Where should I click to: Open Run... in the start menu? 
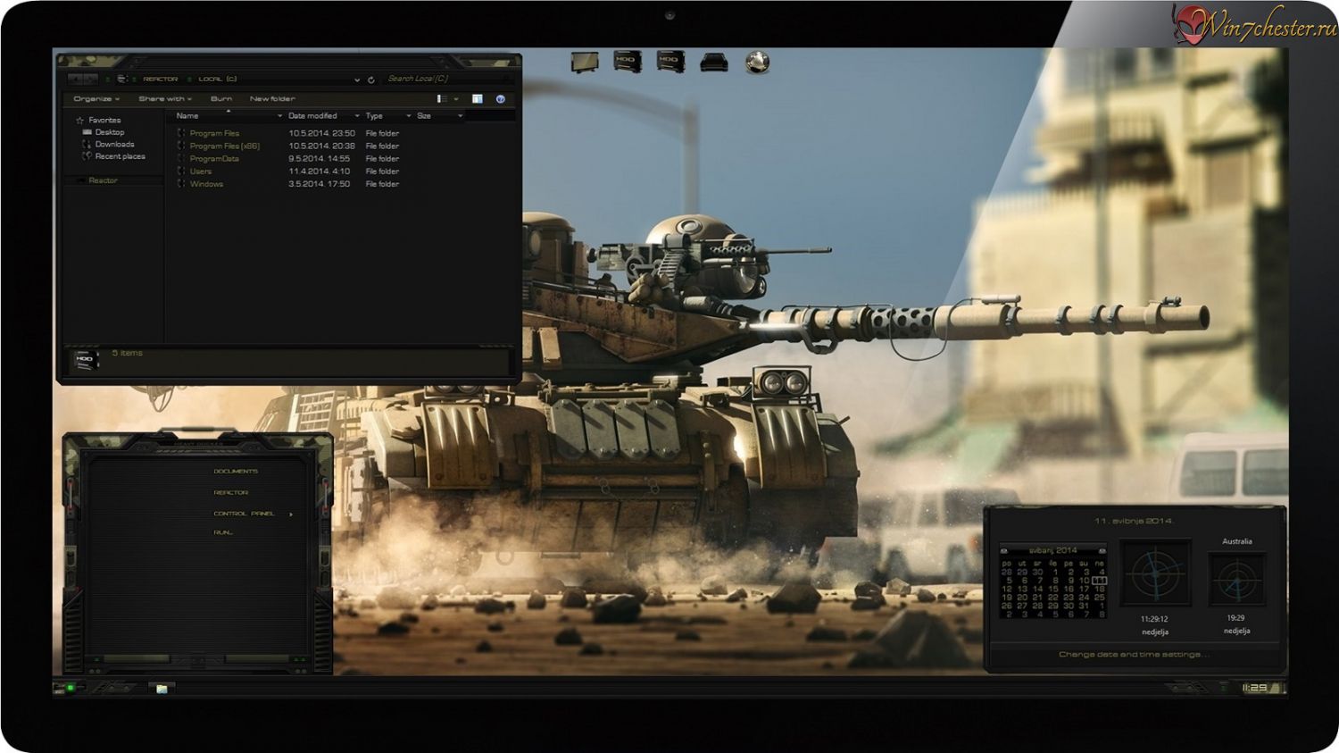(223, 532)
